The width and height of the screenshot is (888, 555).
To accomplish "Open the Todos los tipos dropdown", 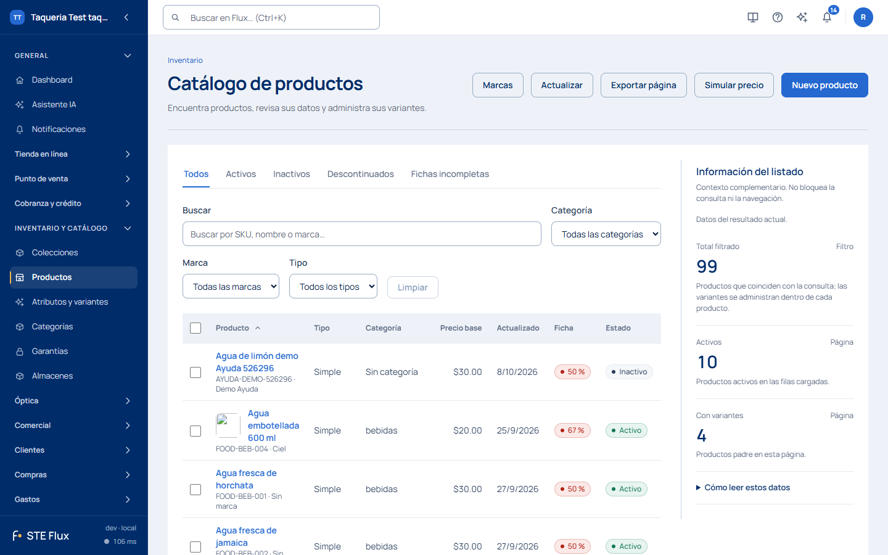I will tap(333, 286).
